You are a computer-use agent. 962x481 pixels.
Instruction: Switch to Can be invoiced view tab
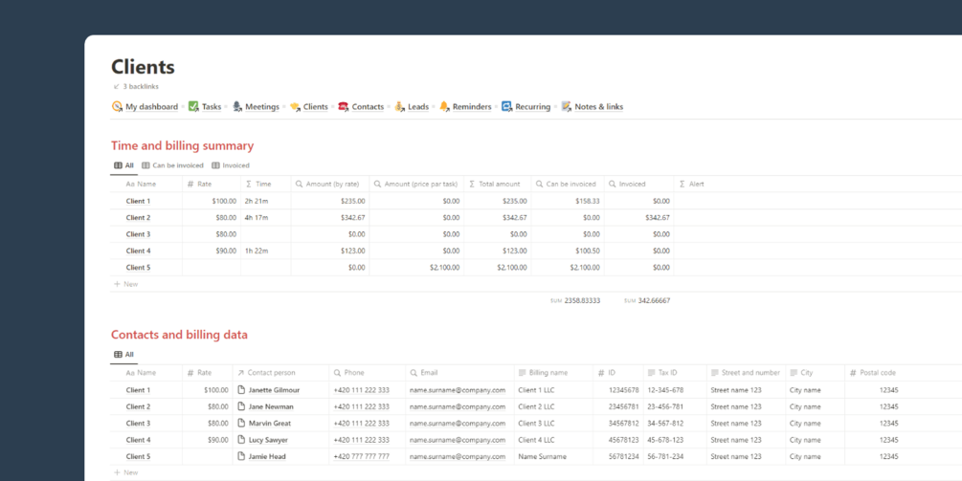coord(172,165)
